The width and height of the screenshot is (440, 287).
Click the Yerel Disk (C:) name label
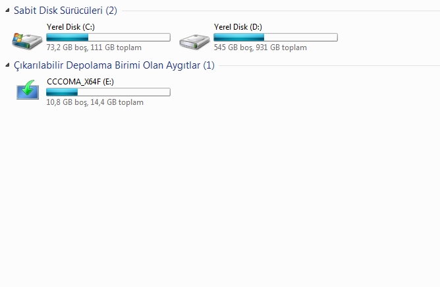[x=71, y=27]
